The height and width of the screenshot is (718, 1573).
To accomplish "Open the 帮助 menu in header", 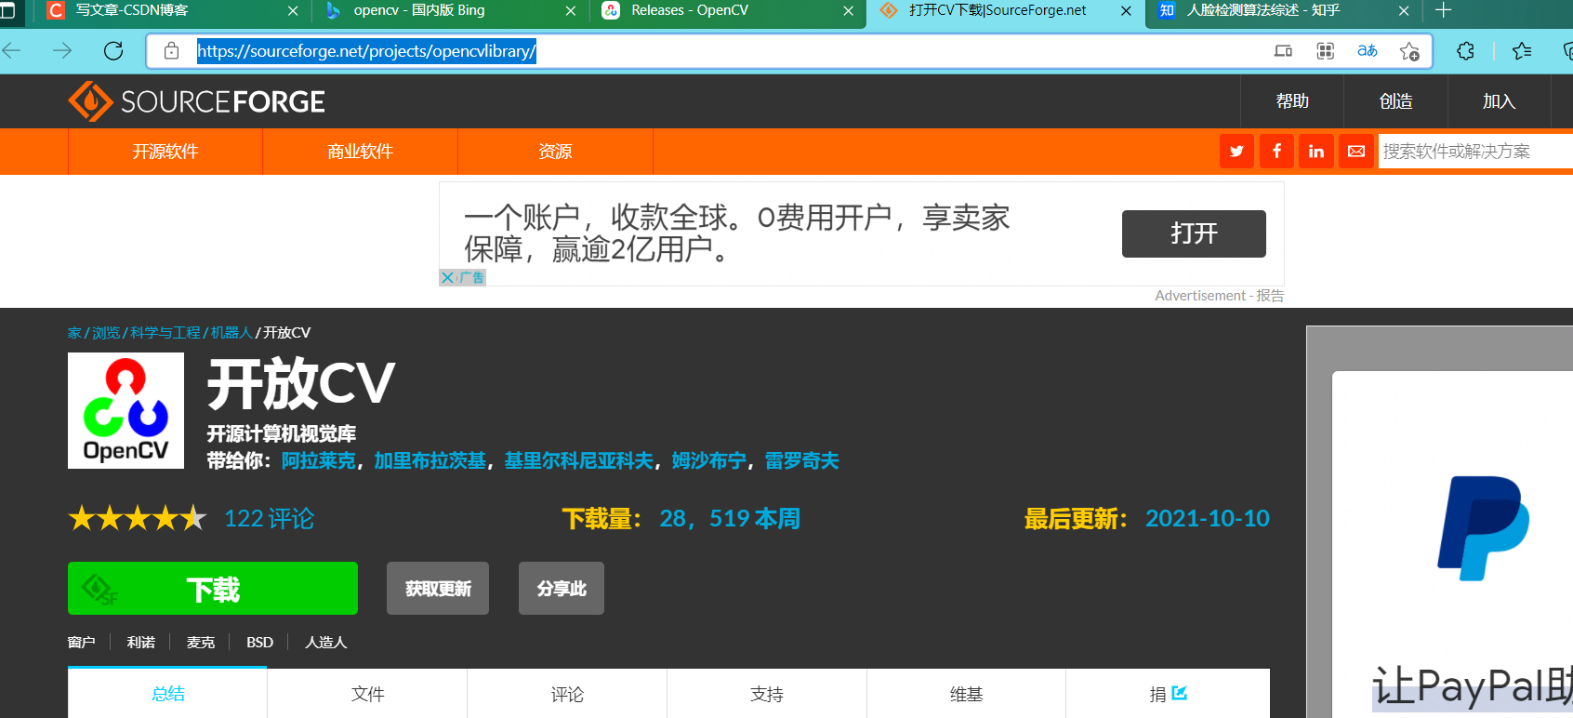I will (1292, 101).
